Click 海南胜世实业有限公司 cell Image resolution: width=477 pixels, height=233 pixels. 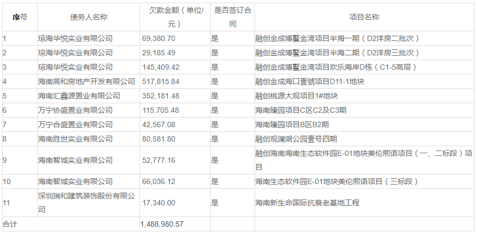click(x=88, y=139)
